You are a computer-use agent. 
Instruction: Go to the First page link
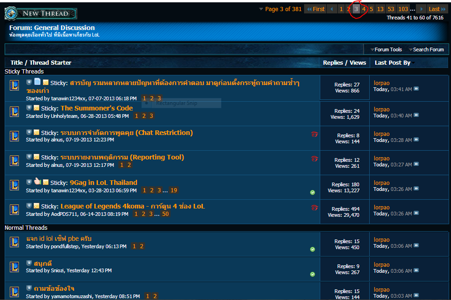[x=316, y=9]
